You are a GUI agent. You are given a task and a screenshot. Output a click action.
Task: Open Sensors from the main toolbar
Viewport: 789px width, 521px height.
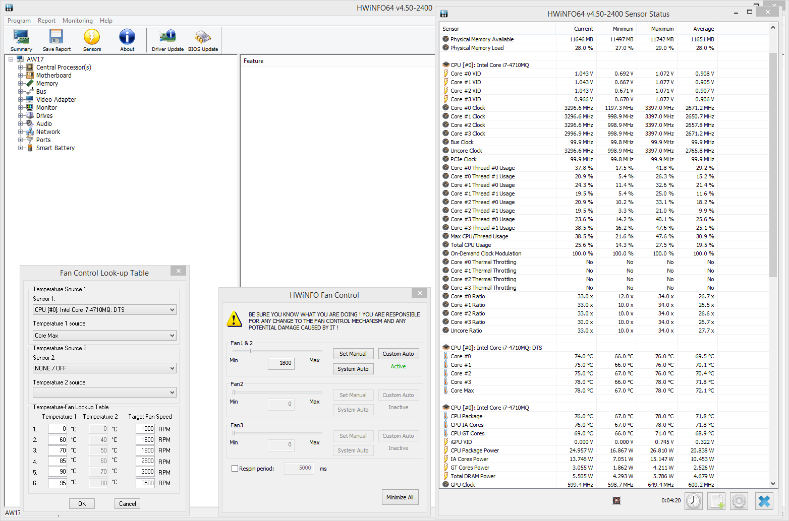[92, 40]
